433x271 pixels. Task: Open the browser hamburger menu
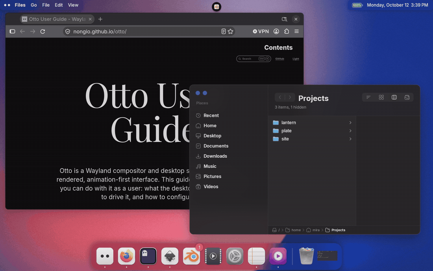tap(296, 31)
